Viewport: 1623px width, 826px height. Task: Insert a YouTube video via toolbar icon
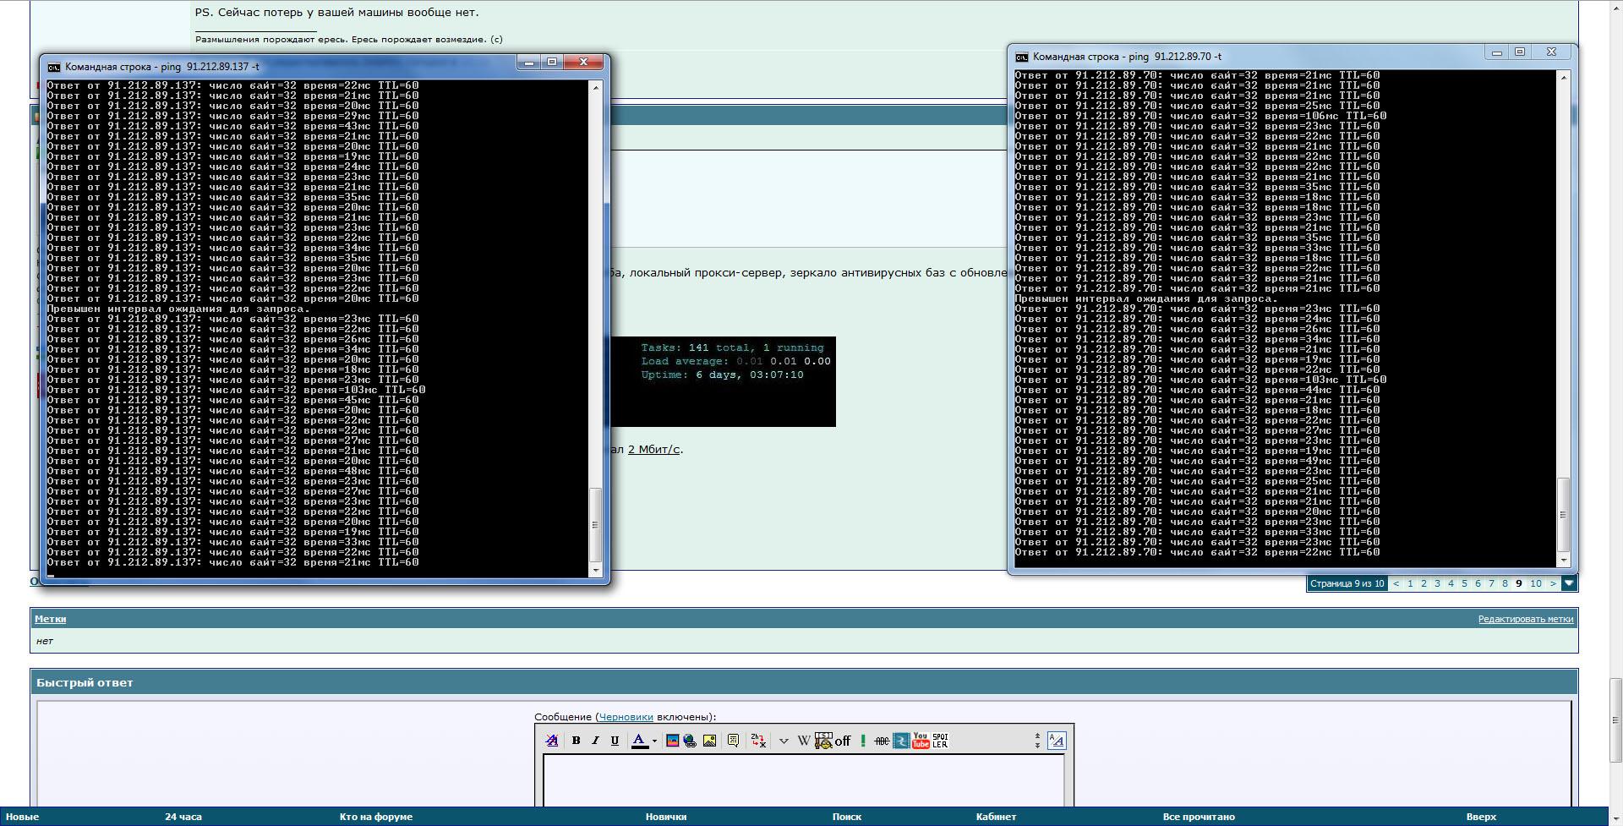point(921,741)
